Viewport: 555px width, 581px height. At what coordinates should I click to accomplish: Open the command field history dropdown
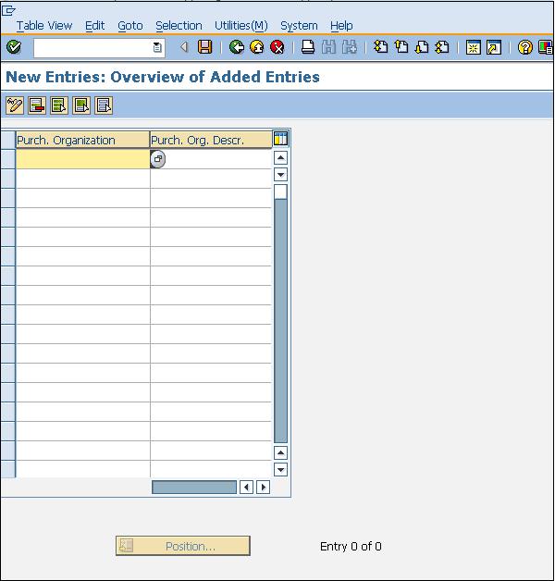157,47
